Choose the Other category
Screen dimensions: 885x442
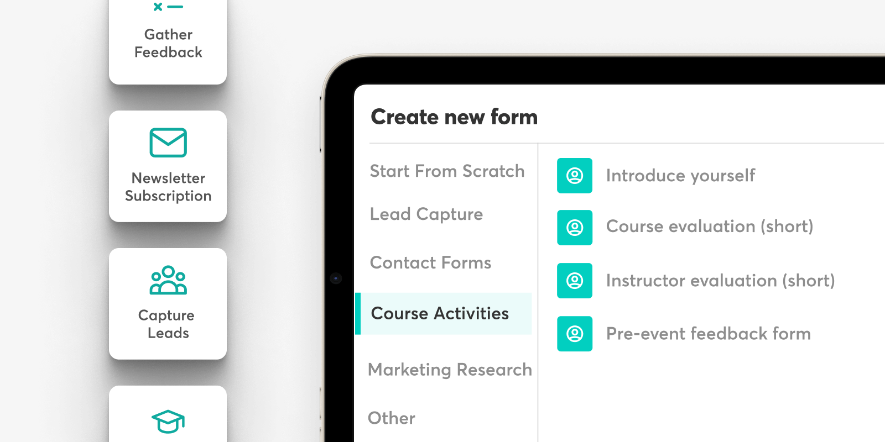[392, 418]
